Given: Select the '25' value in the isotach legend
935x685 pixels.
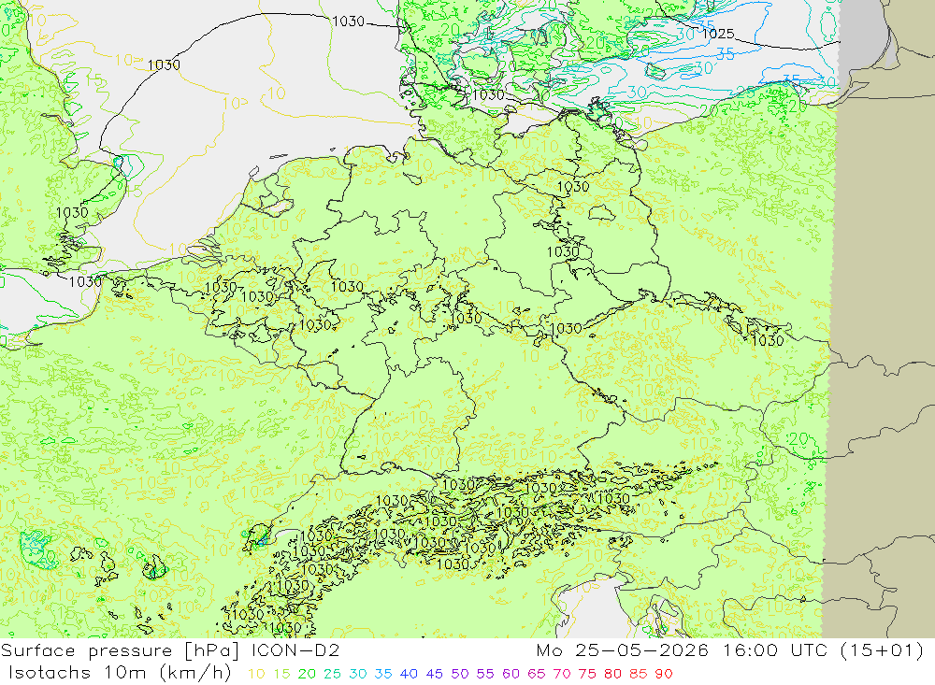Looking at the screenshot, I should coord(332,674).
